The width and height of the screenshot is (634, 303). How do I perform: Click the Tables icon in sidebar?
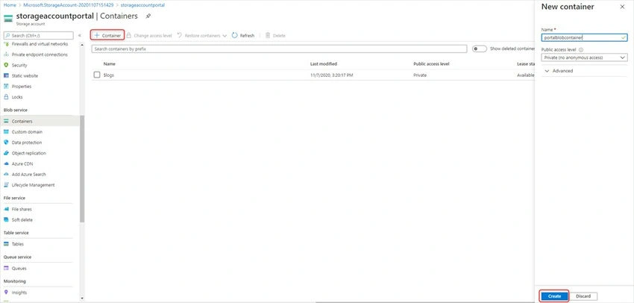pyautogui.click(x=6, y=244)
